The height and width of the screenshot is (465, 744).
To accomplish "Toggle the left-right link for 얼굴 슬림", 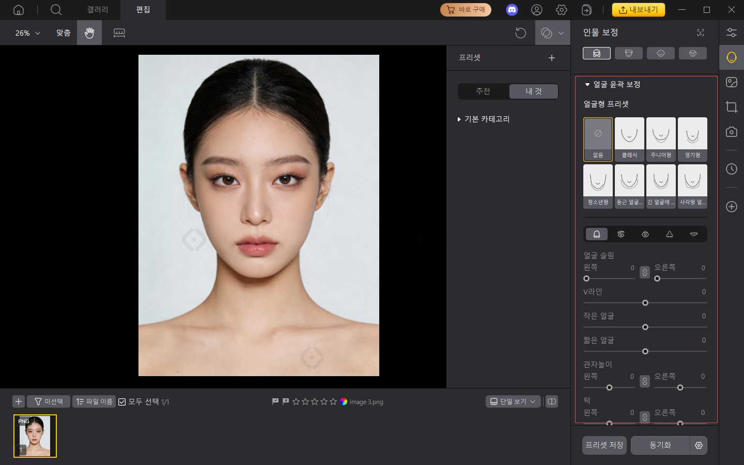I will pos(644,272).
